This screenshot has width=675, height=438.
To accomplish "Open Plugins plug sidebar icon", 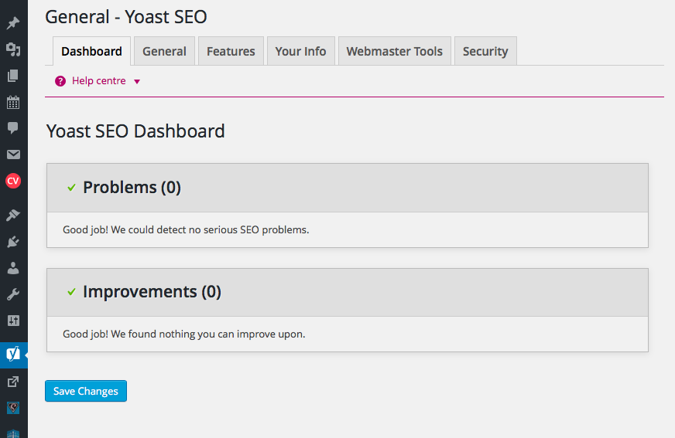I will point(13,242).
